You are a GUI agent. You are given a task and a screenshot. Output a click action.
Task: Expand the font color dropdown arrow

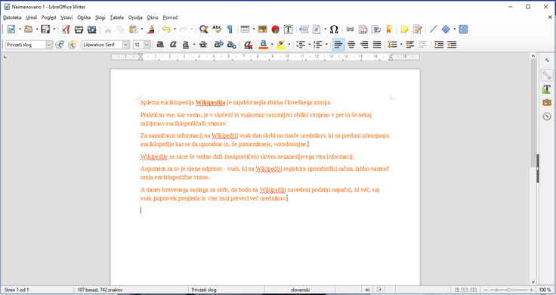coord(272,45)
